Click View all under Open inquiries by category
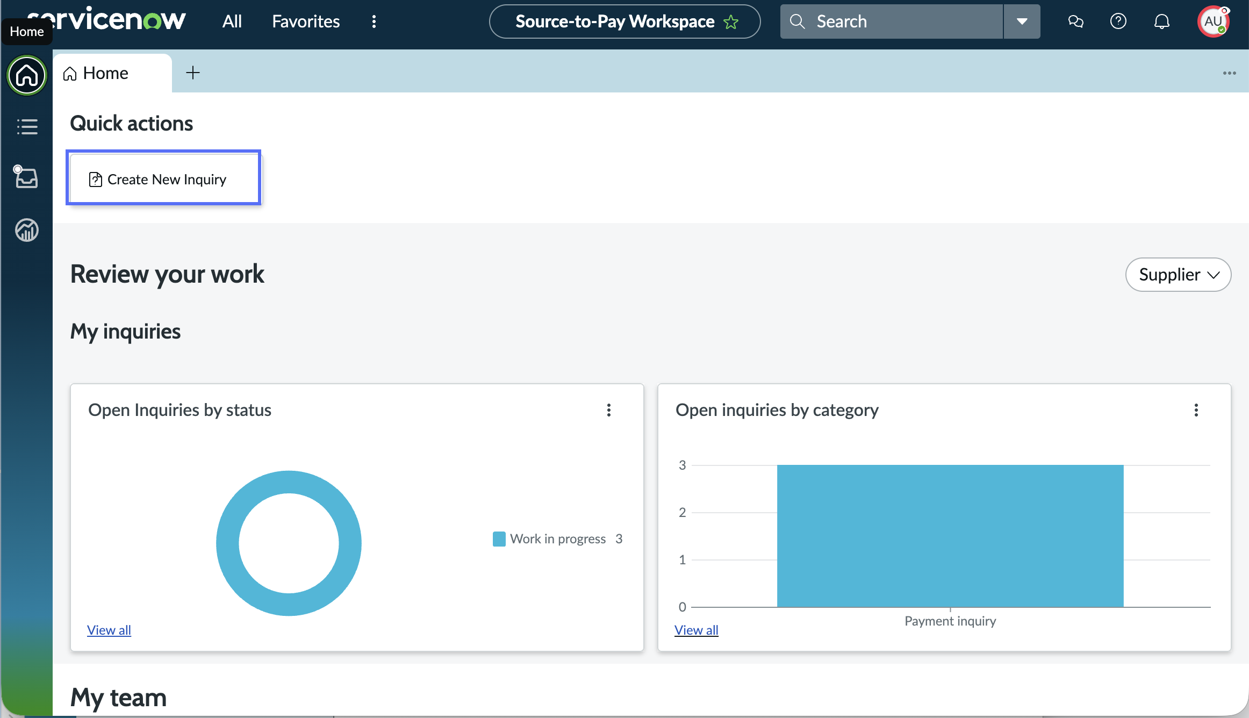 point(697,630)
